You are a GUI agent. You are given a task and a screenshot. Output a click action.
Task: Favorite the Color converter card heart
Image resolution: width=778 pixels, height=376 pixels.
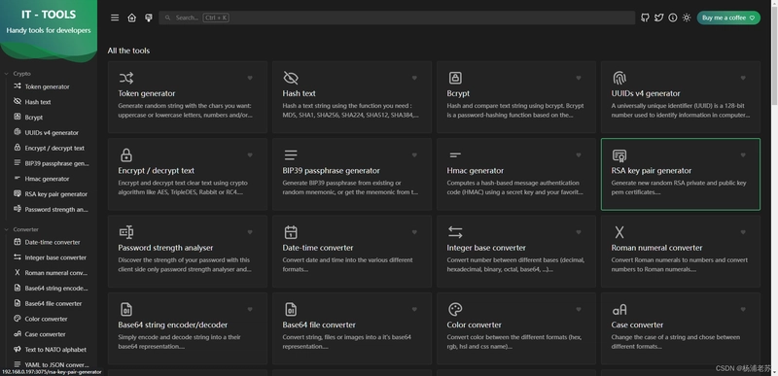(x=579, y=309)
